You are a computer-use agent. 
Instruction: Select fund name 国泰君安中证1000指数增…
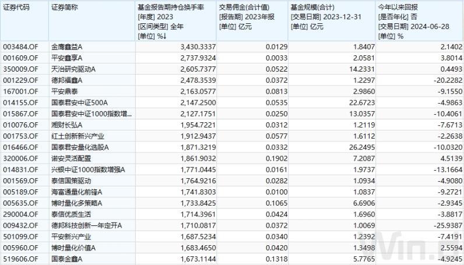[x=92, y=114]
